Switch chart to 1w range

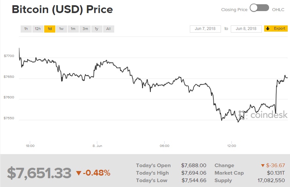(x=61, y=29)
